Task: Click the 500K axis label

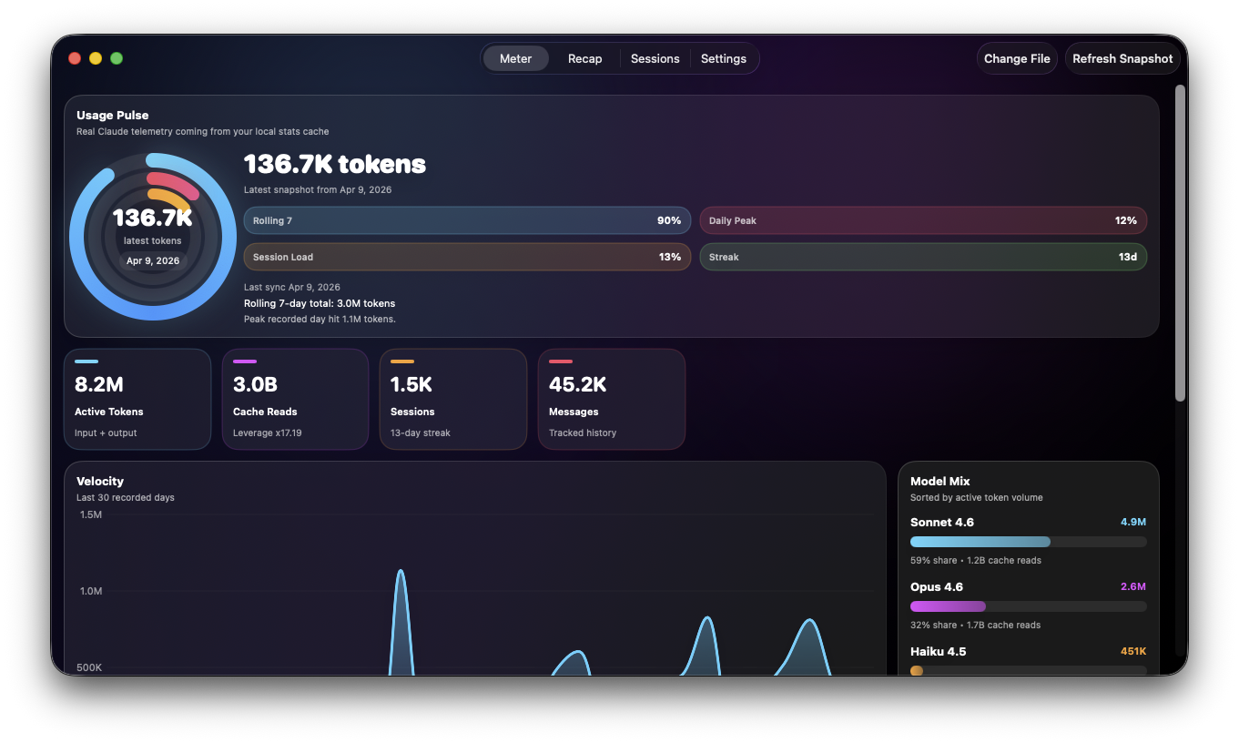Action: pyautogui.click(x=89, y=668)
